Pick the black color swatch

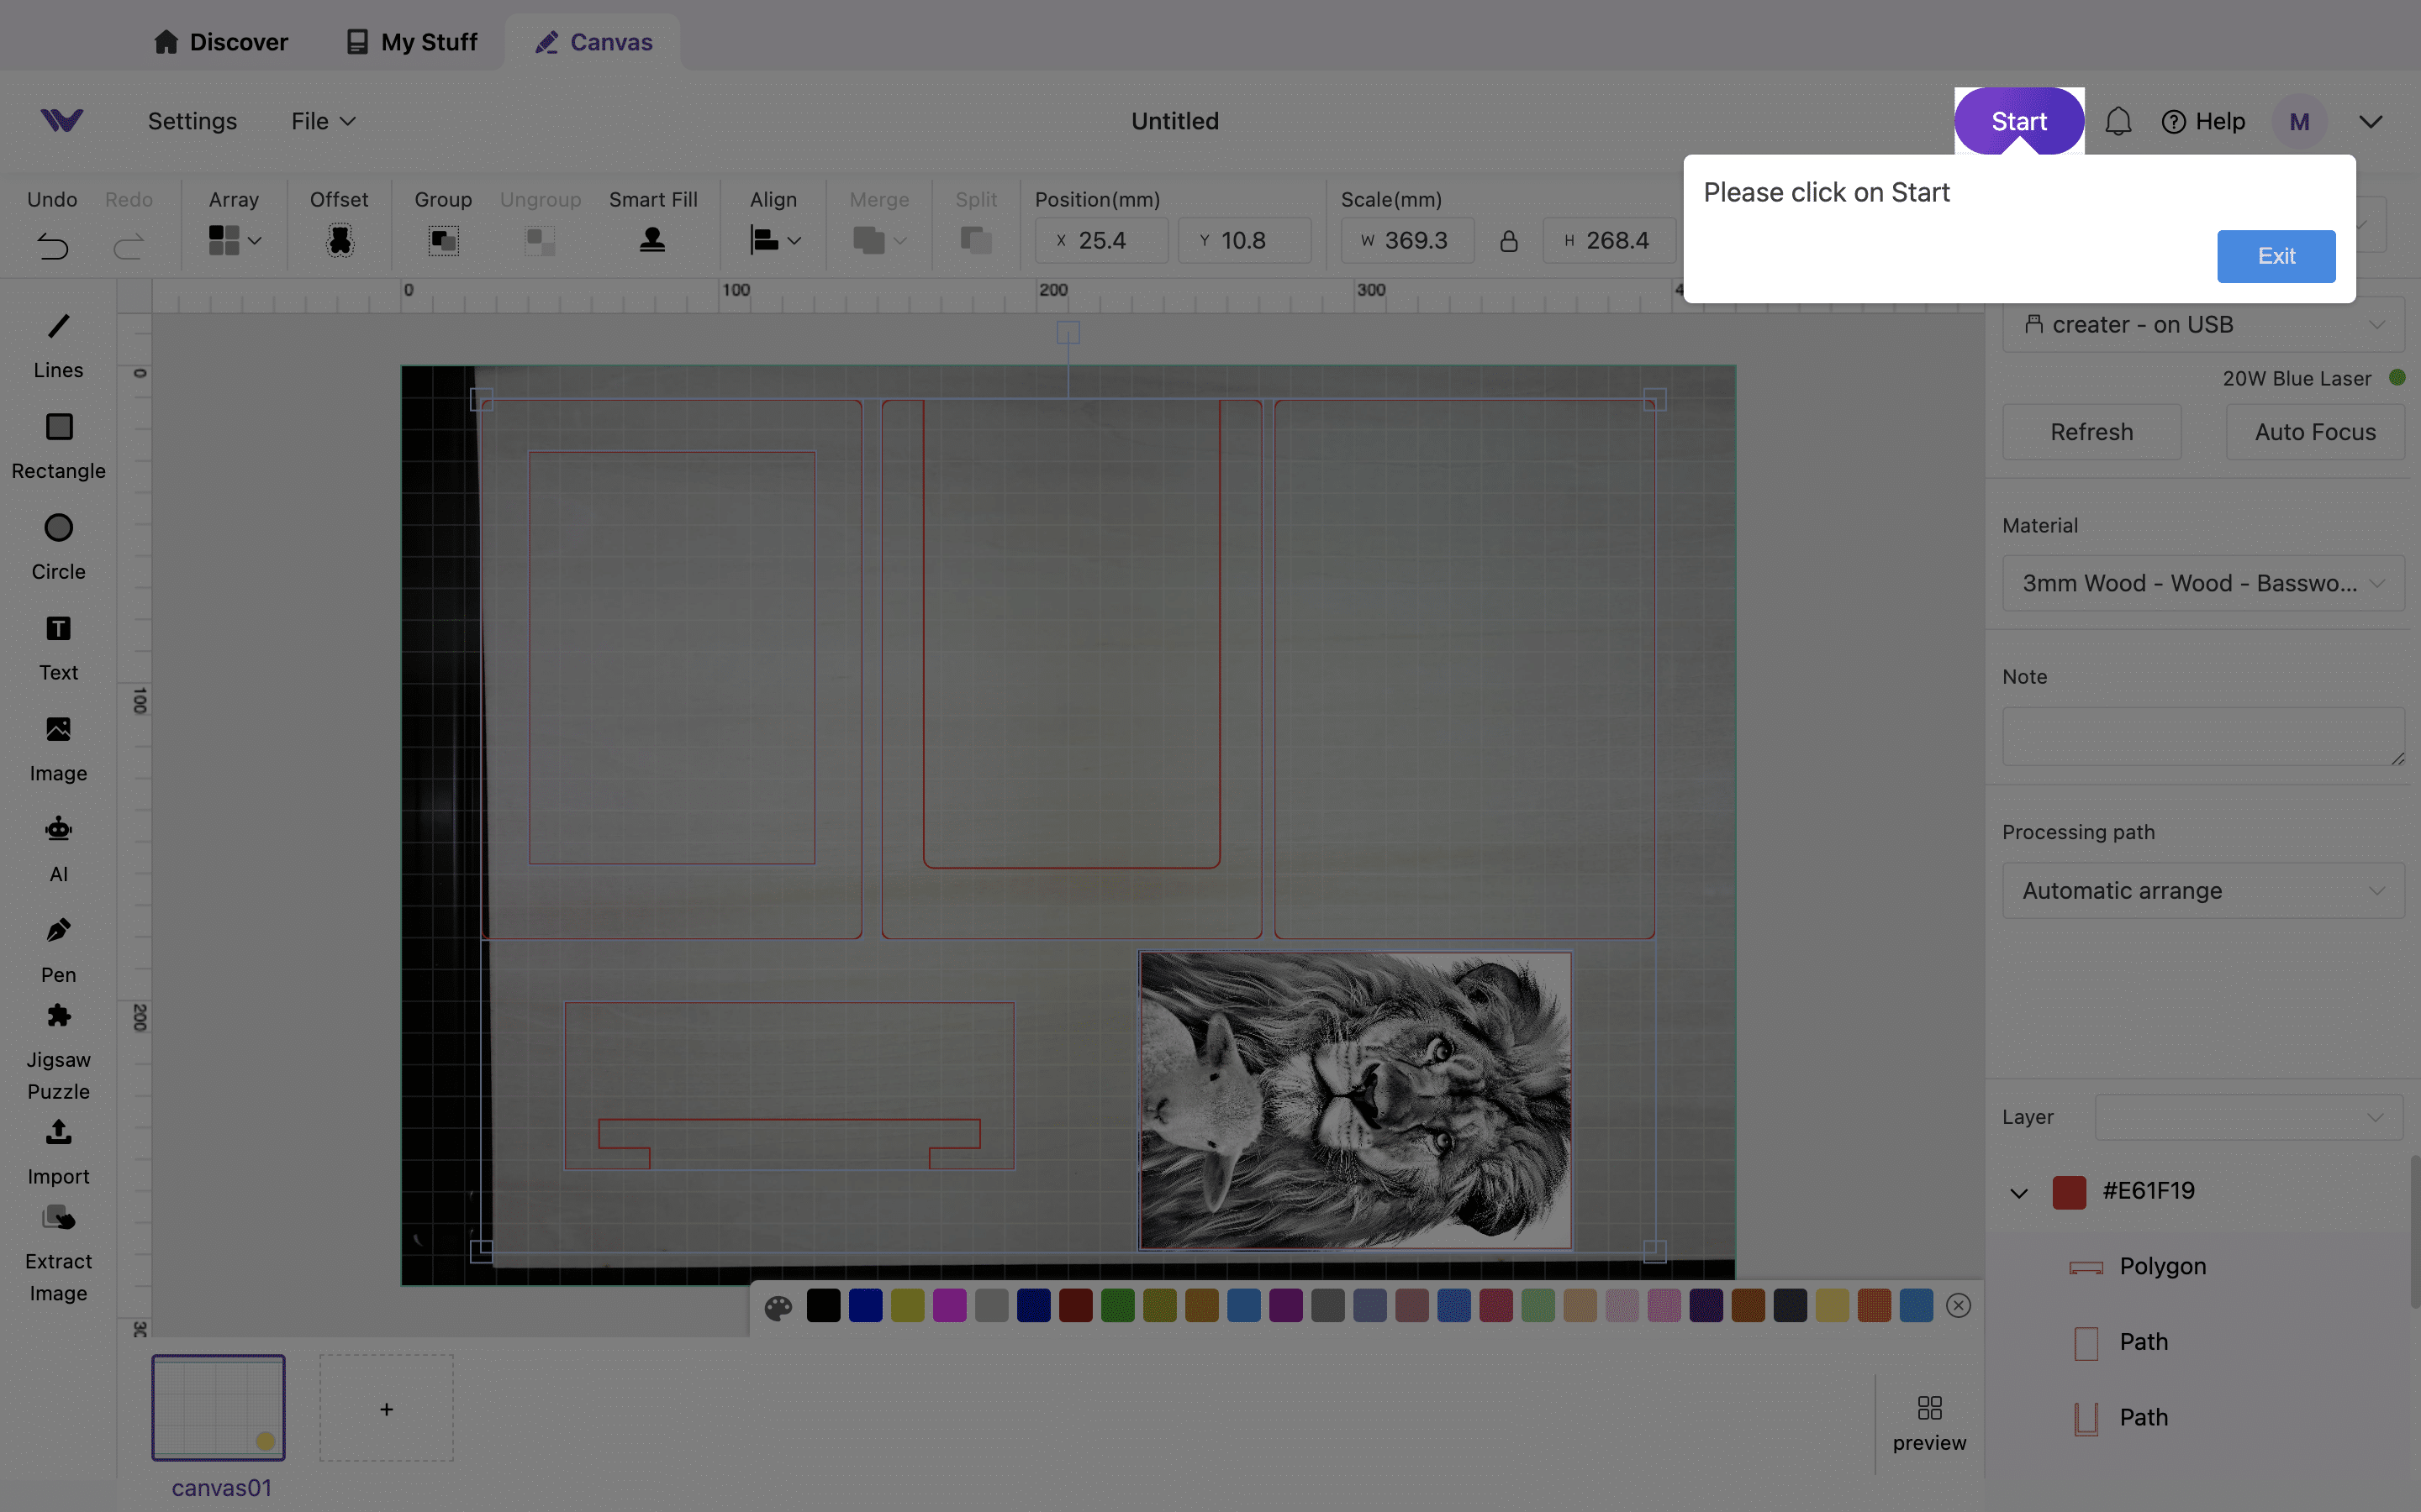click(x=823, y=1305)
